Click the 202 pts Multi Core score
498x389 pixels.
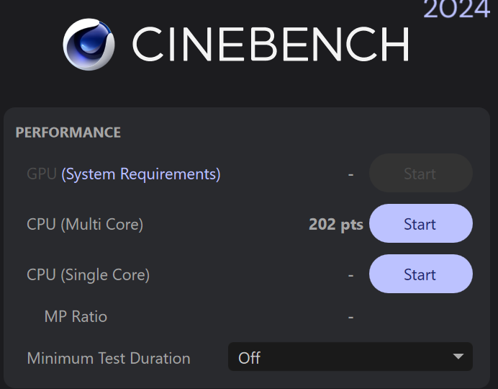coord(336,224)
